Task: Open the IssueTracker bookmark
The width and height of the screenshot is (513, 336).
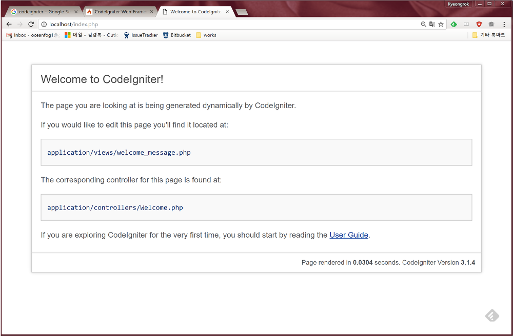Action: coord(141,35)
